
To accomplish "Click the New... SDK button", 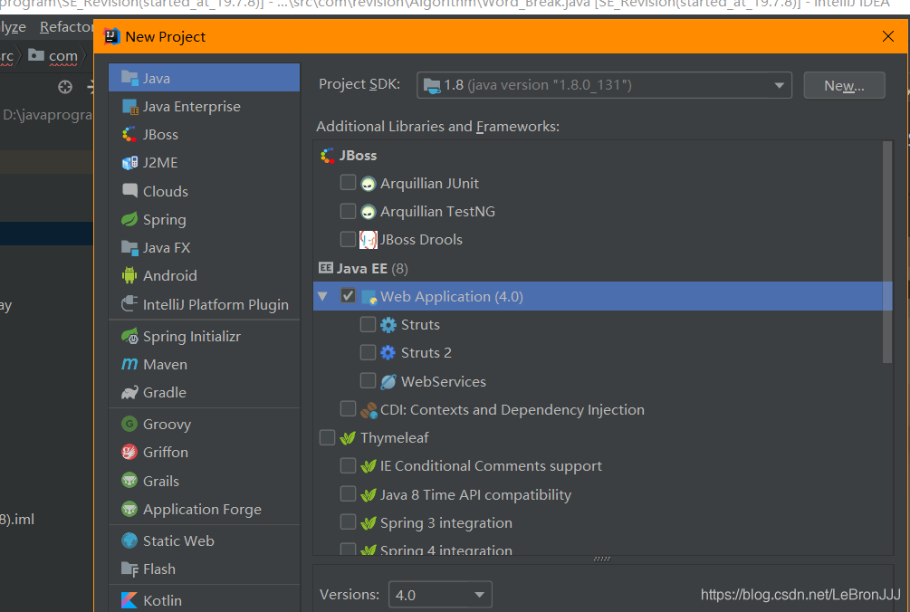I will 844,85.
